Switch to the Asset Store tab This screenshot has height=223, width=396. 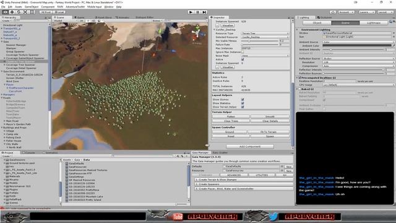tap(104, 17)
